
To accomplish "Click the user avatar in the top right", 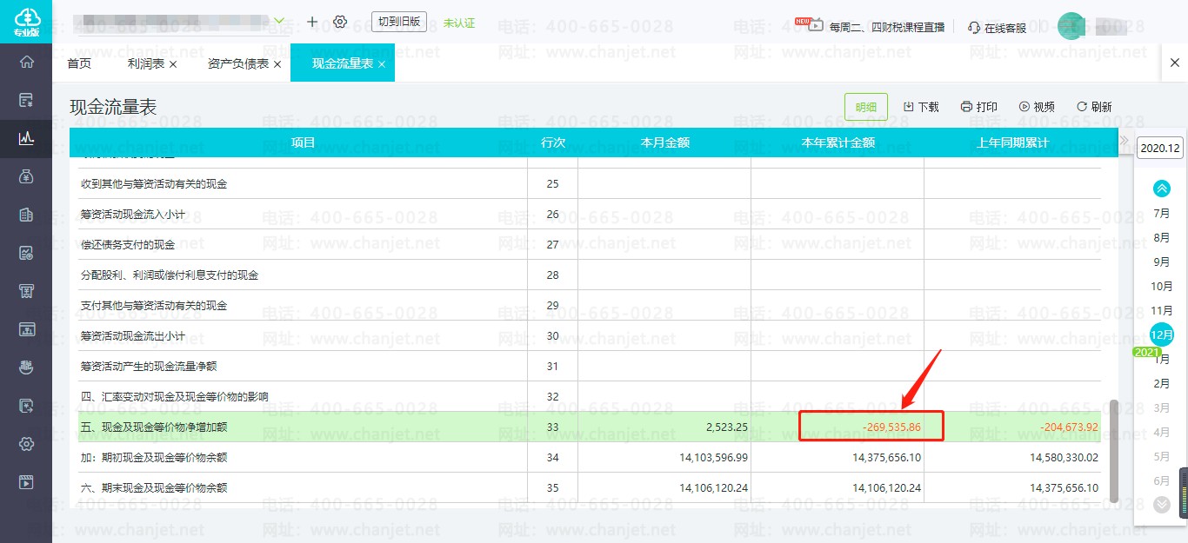I will pyautogui.click(x=1071, y=26).
